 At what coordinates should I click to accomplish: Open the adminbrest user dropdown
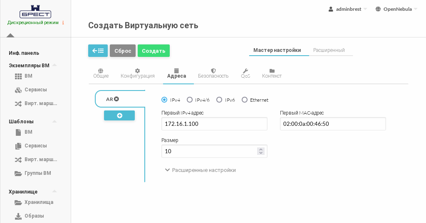click(348, 9)
